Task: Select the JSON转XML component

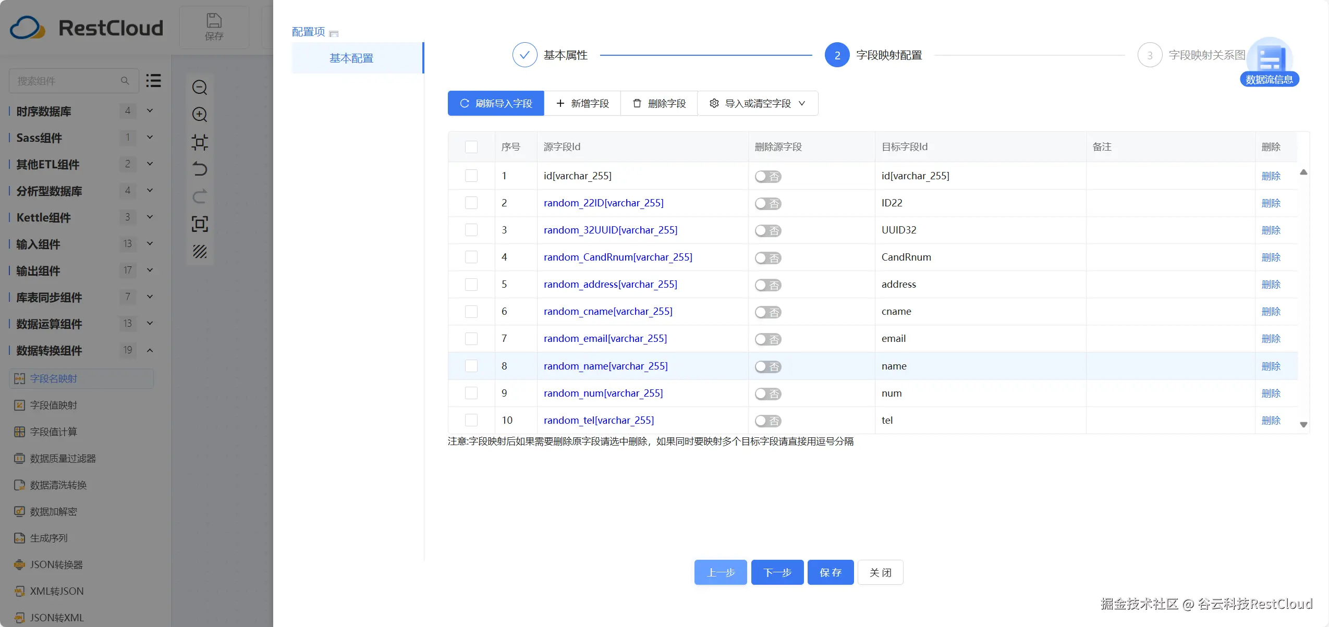Action: pos(49,618)
